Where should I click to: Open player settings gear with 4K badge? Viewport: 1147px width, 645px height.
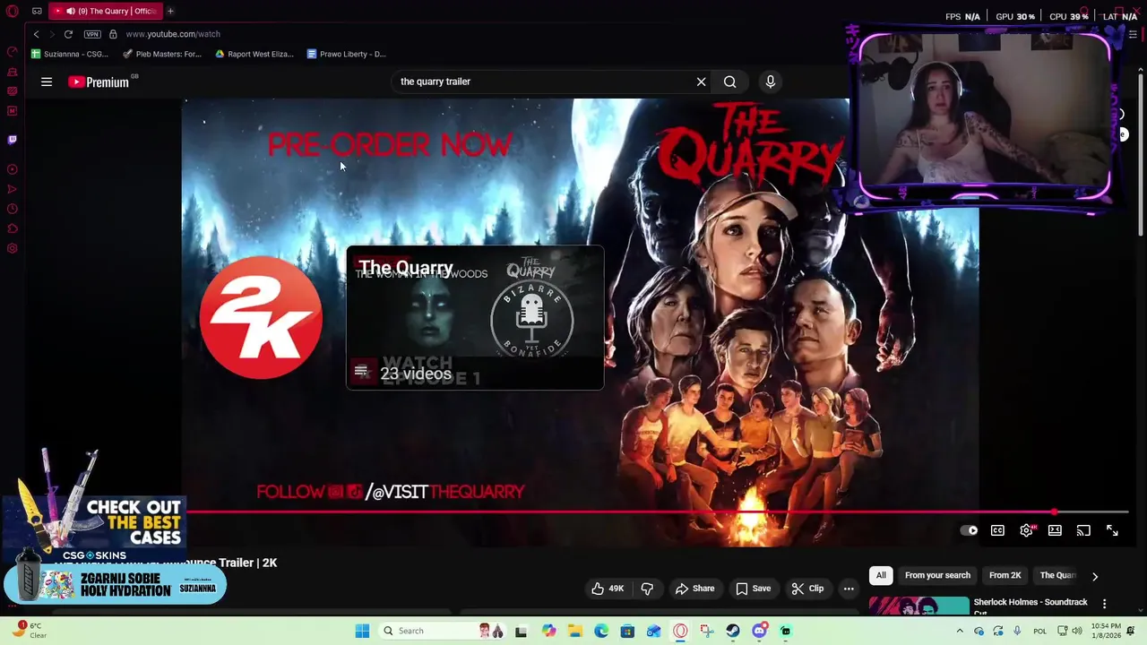coord(1026,530)
